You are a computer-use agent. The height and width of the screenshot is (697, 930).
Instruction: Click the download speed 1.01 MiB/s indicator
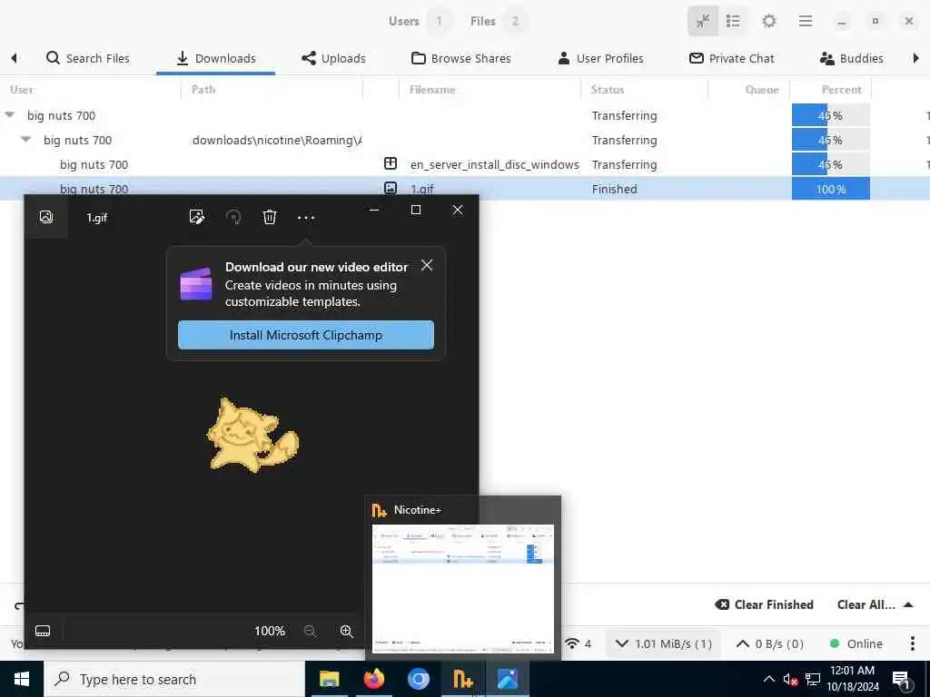(x=663, y=643)
